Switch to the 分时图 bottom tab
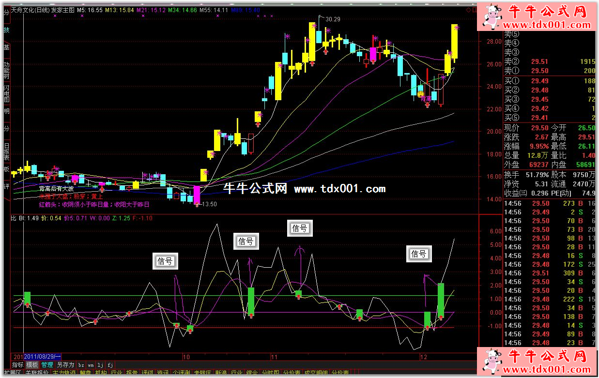 click(x=270, y=373)
